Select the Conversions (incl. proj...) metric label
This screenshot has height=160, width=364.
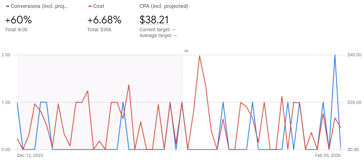[x=39, y=6]
